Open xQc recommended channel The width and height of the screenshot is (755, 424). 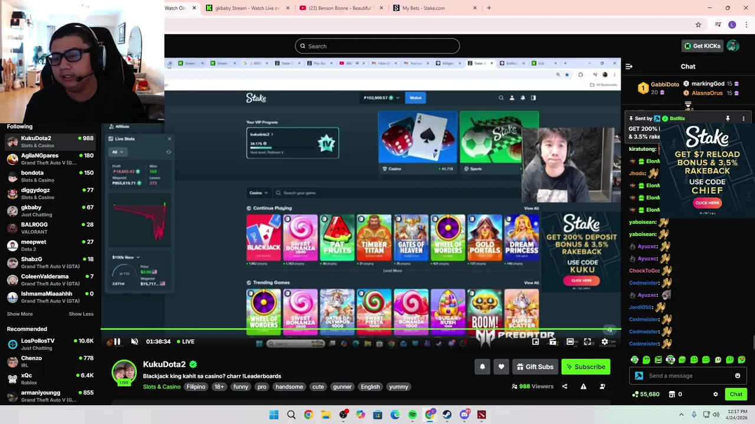click(x=50, y=379)
